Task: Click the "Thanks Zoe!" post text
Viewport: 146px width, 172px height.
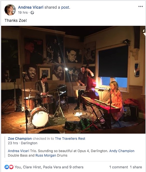Action: (16, 20)
